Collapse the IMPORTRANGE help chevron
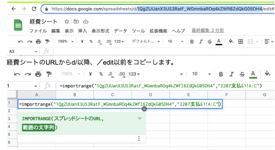 click(139, 118)
